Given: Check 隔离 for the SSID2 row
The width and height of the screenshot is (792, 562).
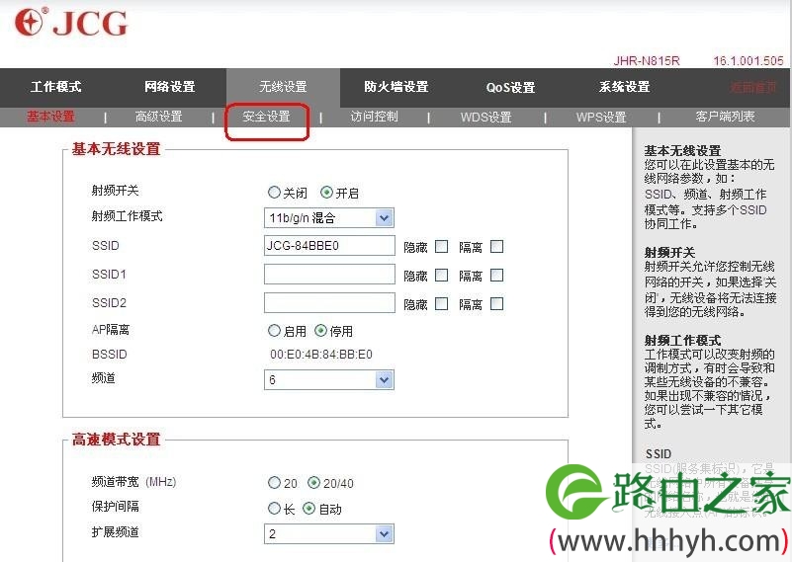Looking at the screenshot, I should [x=497, y=303].
